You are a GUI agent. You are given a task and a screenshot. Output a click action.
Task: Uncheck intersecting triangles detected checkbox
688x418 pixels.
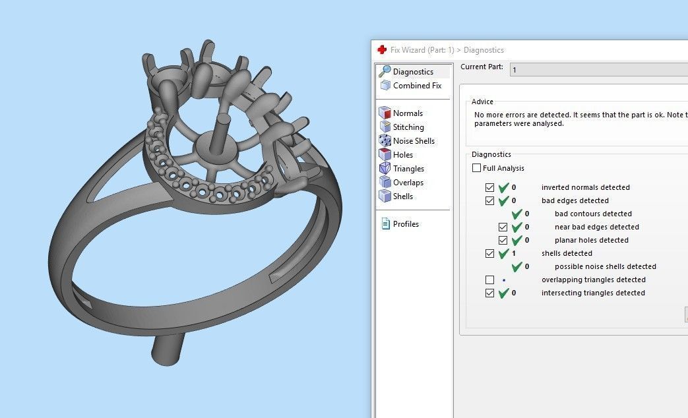click(489, 293)
